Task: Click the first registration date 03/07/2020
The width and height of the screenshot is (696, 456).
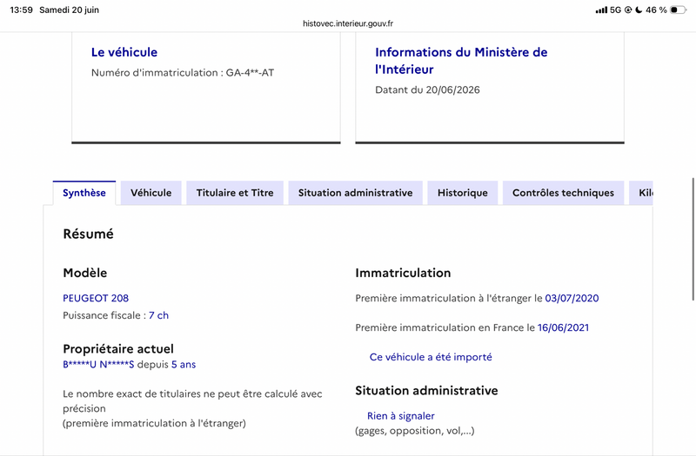Action: 572,298
